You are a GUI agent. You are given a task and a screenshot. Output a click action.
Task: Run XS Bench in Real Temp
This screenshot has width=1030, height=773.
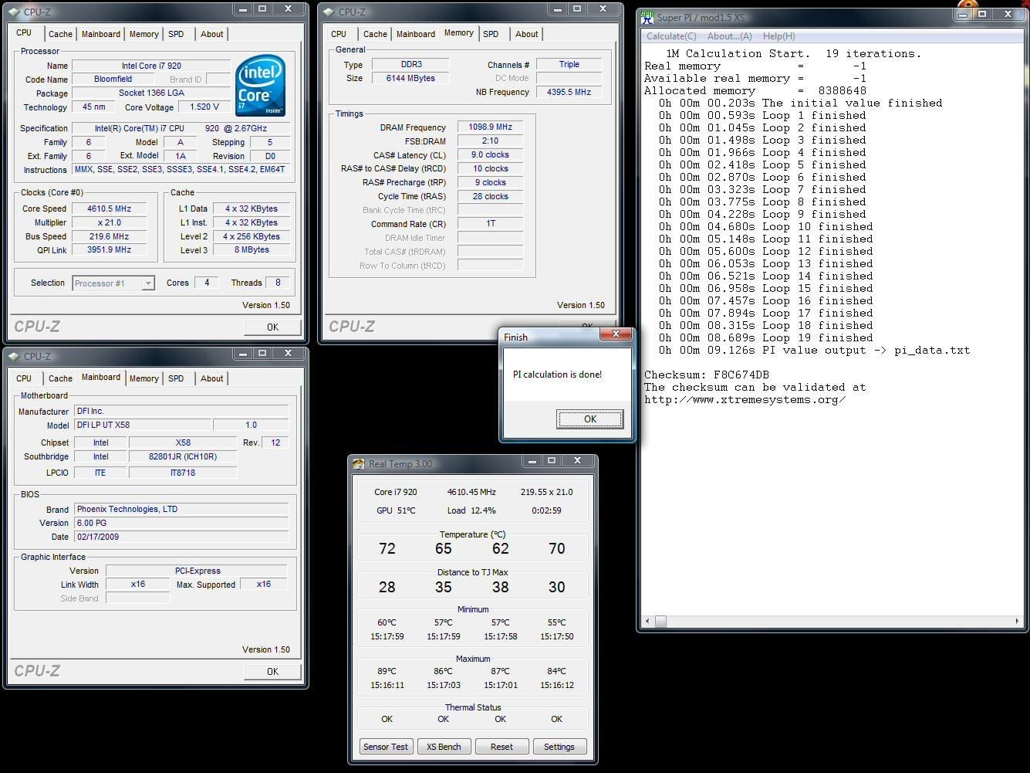coord(444,747)
